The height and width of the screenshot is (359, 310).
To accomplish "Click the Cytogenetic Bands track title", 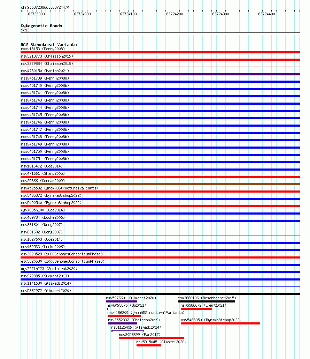I will click(41, 26).
